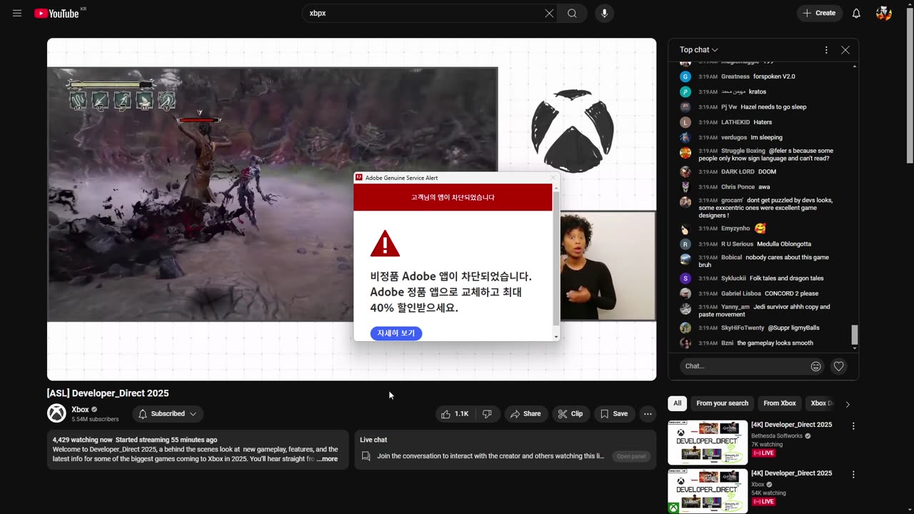Click the Live chat message icon
The height and width of the screenshot is (514, 914).
pos(366,456)
